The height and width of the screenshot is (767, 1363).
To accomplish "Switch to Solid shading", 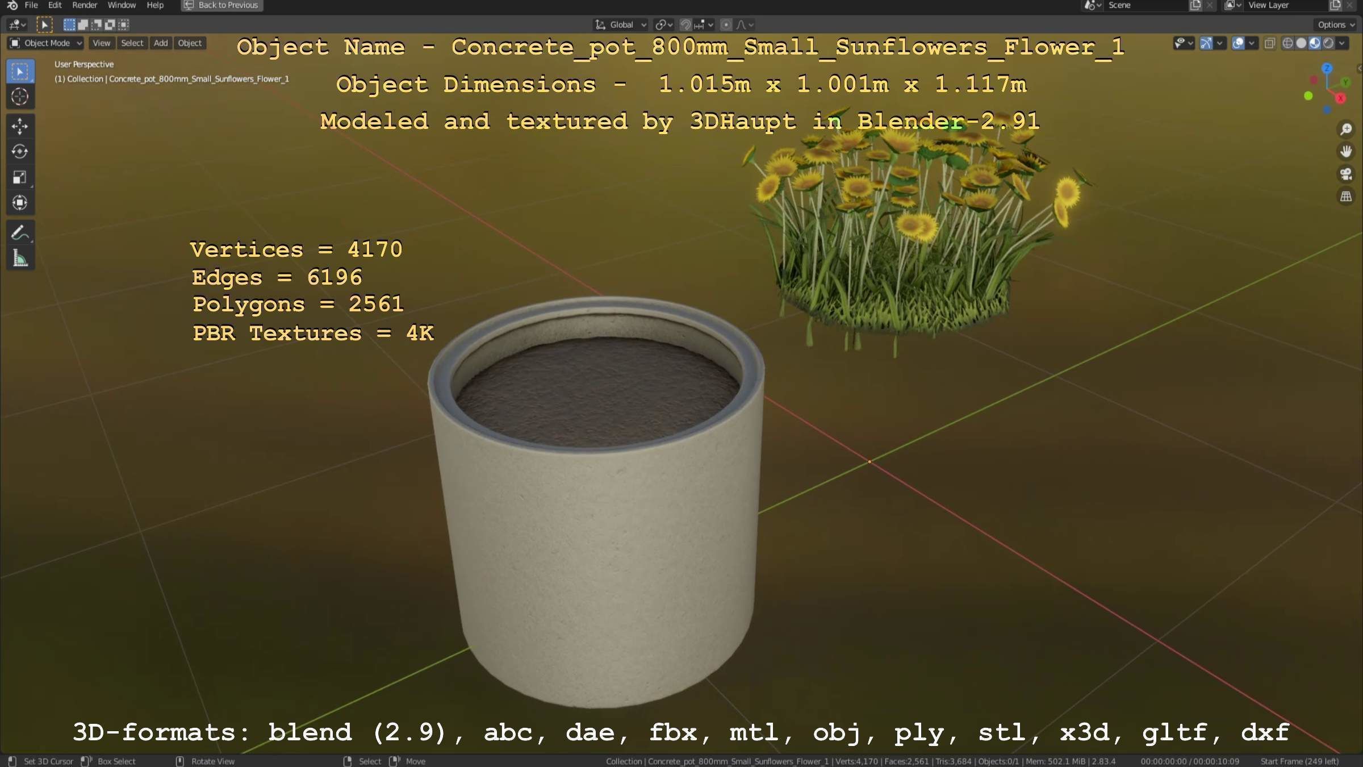I will 1301,43.
